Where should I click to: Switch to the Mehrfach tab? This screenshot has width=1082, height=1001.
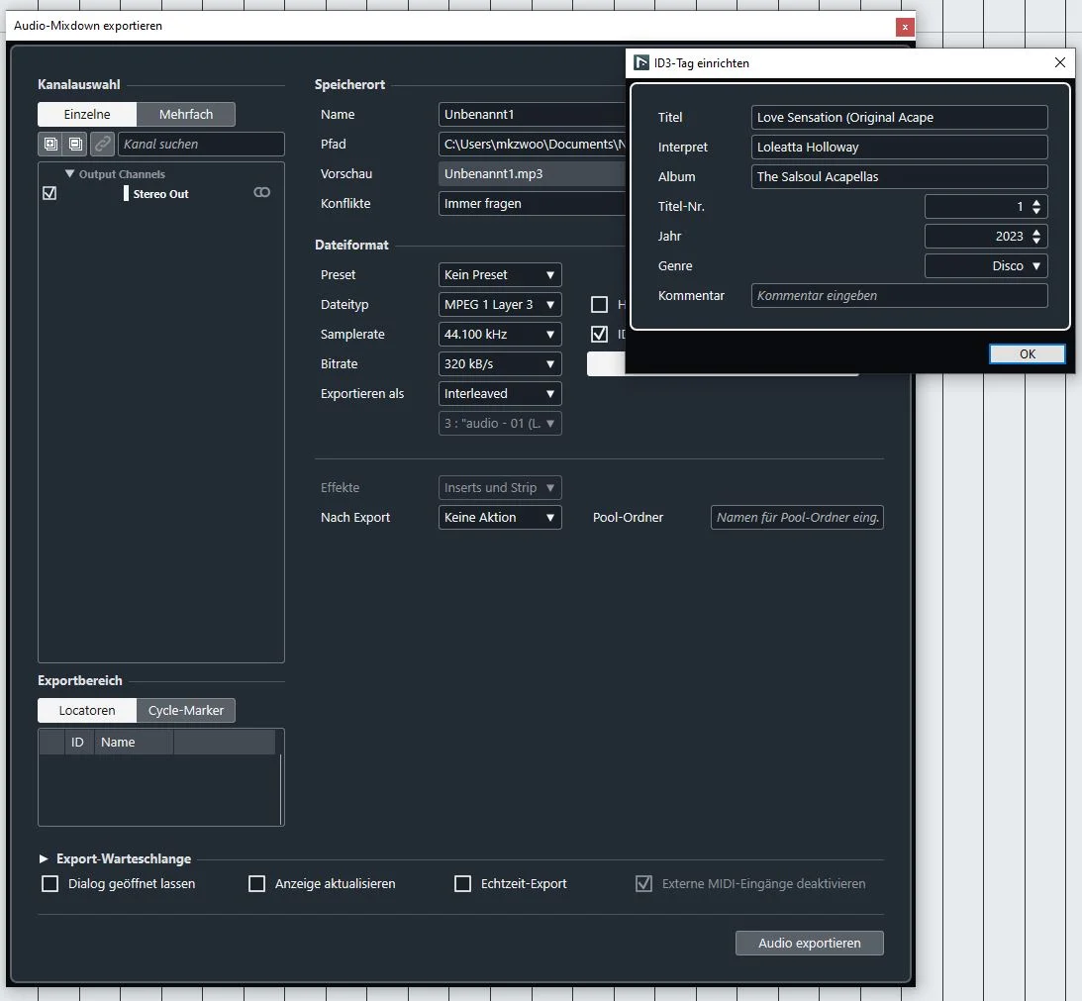tap(186, 115)
